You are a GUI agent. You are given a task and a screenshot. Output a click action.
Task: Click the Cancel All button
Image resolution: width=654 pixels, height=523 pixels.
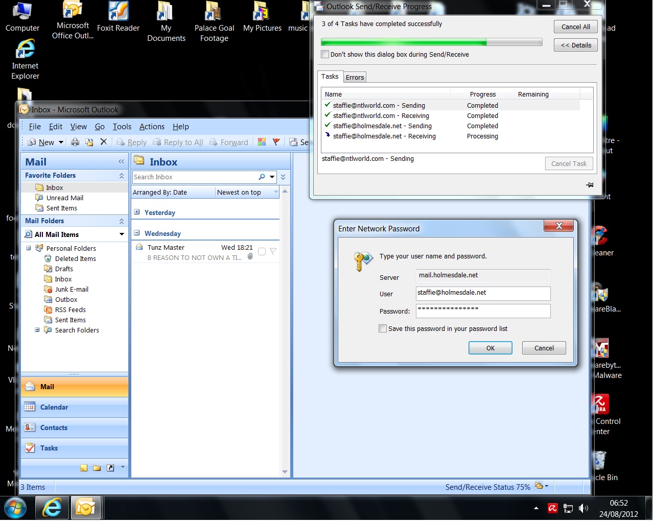pyautogui.click(x=575, y=27)
